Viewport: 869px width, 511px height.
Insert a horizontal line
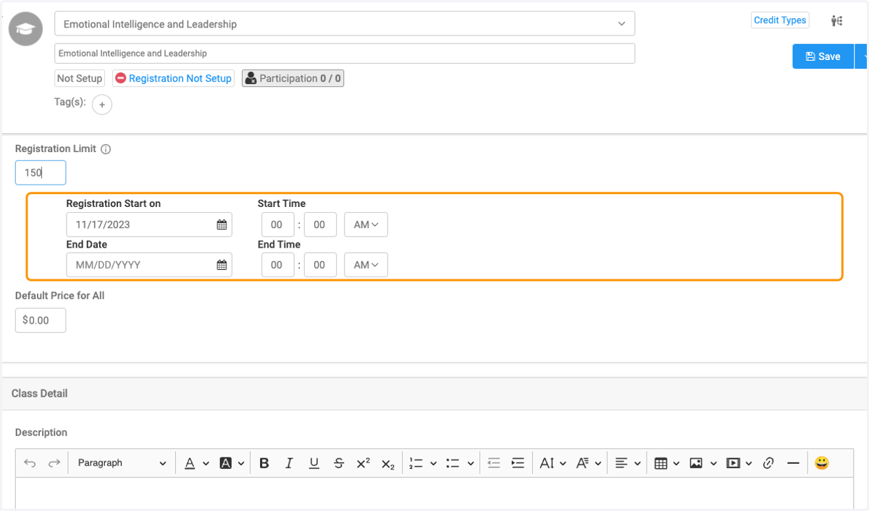point(793,463)
